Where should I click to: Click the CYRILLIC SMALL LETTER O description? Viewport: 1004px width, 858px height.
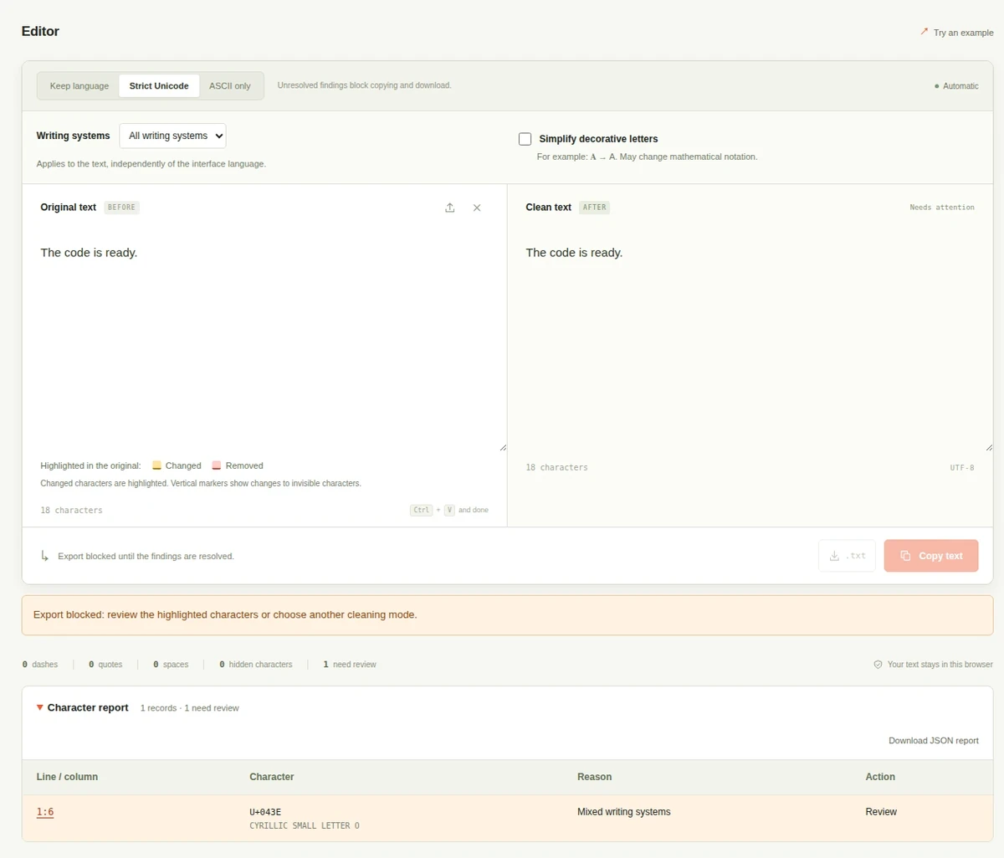coord(305,826)
